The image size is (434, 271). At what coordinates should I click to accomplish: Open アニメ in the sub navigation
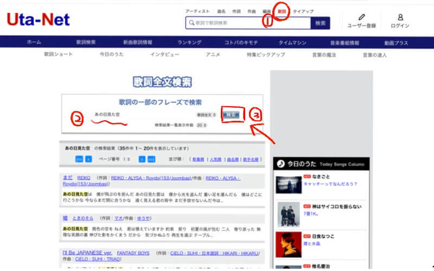point(213,55)
